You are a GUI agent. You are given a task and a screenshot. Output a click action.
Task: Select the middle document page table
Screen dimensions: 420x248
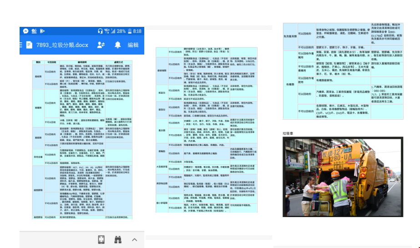pos(207,141)
